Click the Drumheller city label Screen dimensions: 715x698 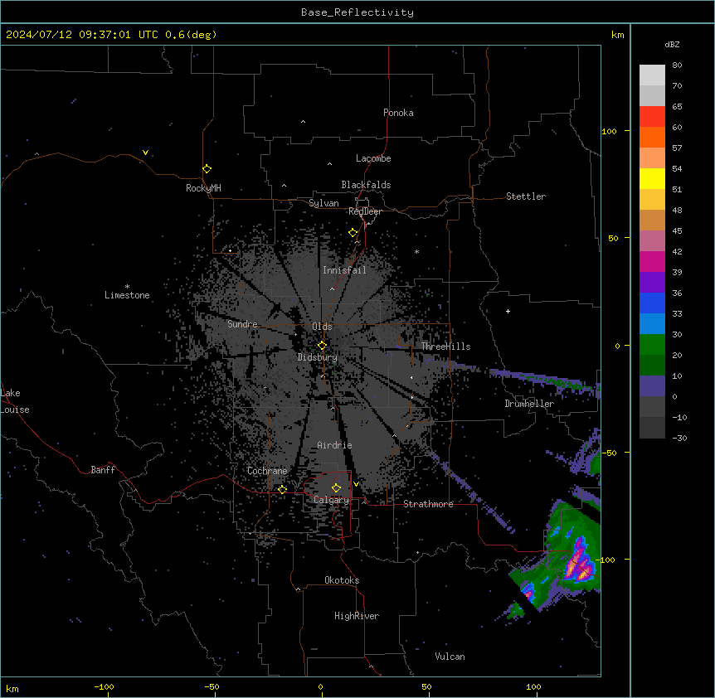[x=529, y=404]
